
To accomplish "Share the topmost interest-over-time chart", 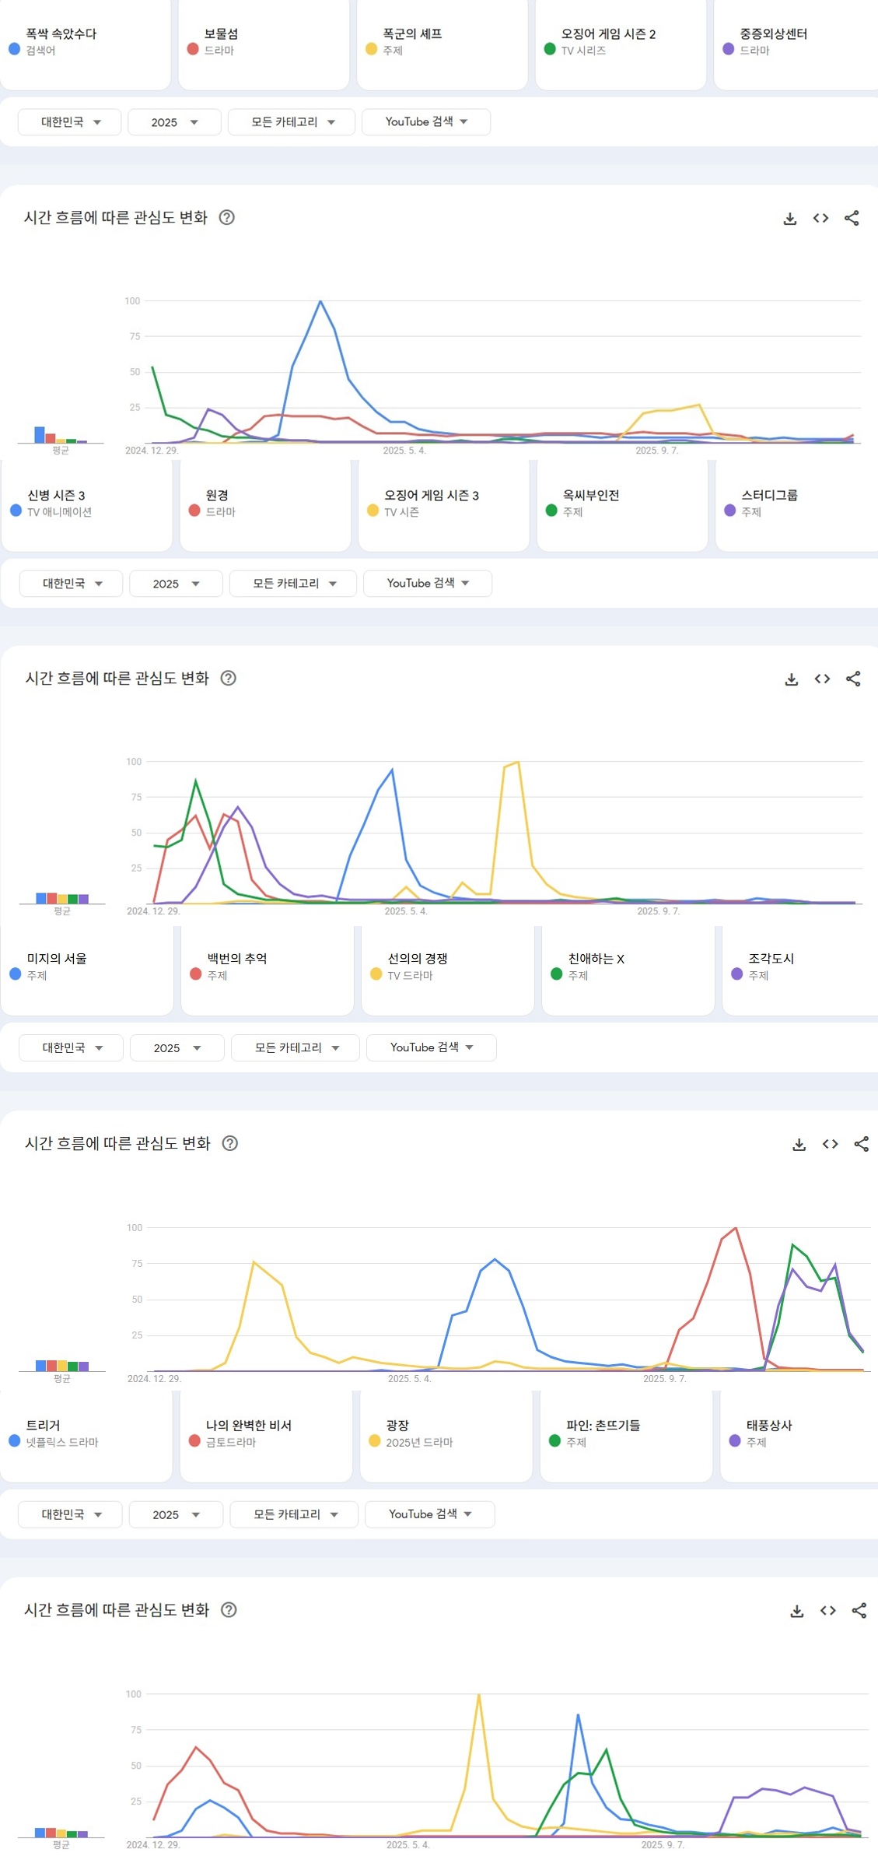I will (x=852, y=219).
